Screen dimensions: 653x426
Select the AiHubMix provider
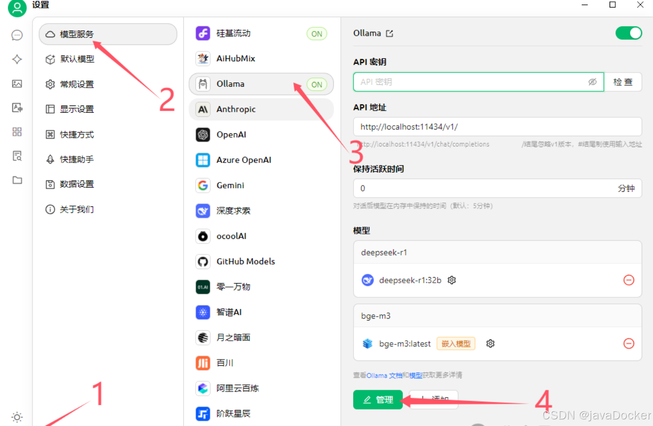click(261, 58)
